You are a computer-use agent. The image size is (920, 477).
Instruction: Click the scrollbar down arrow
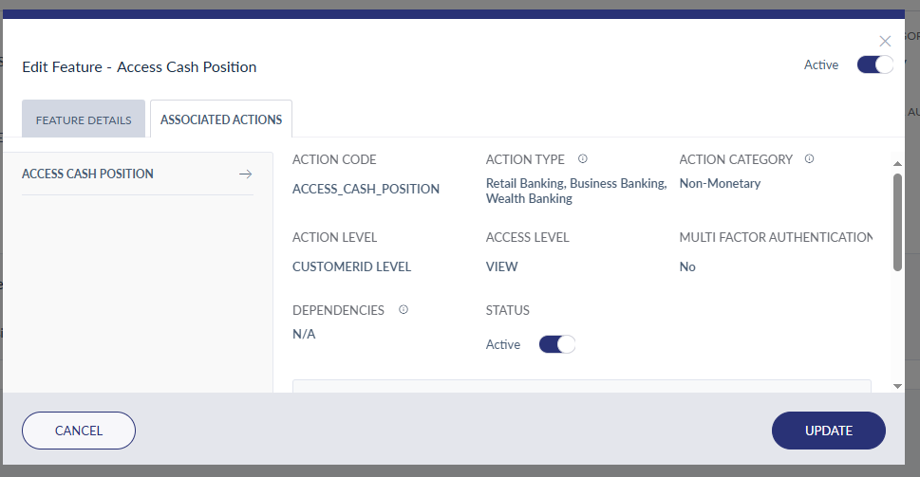click(x=897, y=386)
